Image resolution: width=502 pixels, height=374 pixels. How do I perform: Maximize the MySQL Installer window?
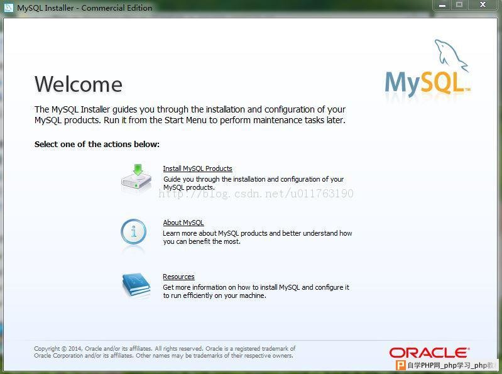tap(459, 5)
